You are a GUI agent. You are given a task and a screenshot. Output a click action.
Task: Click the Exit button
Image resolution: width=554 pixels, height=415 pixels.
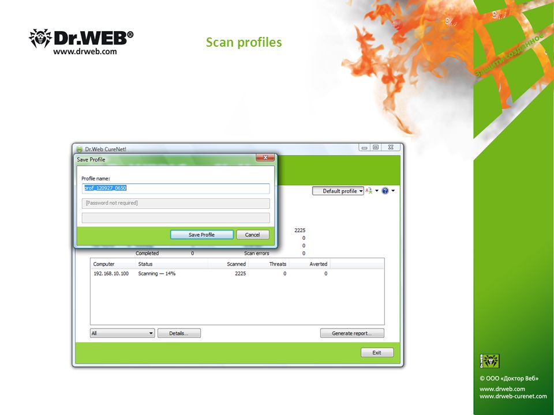click(x=377, y=353)
